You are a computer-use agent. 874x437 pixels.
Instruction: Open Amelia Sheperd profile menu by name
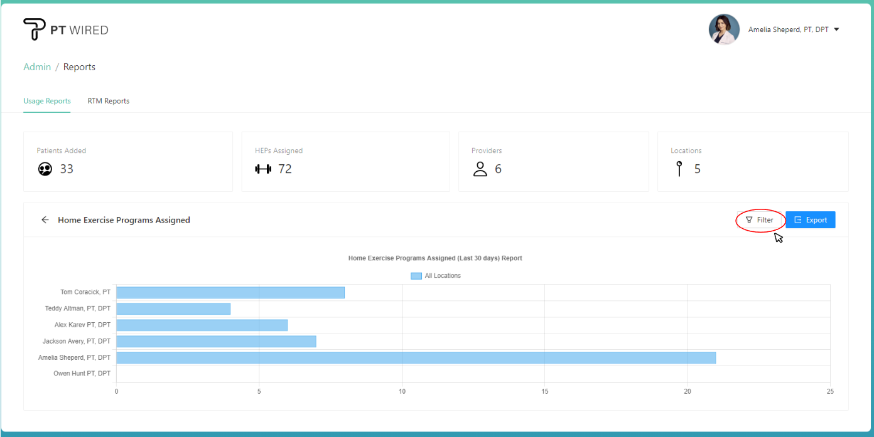tap(788, 29)
